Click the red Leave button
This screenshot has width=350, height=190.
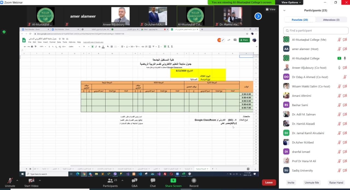tap(269, 183)
